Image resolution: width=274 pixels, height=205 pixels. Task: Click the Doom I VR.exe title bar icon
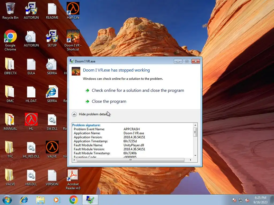click(72, 61)
